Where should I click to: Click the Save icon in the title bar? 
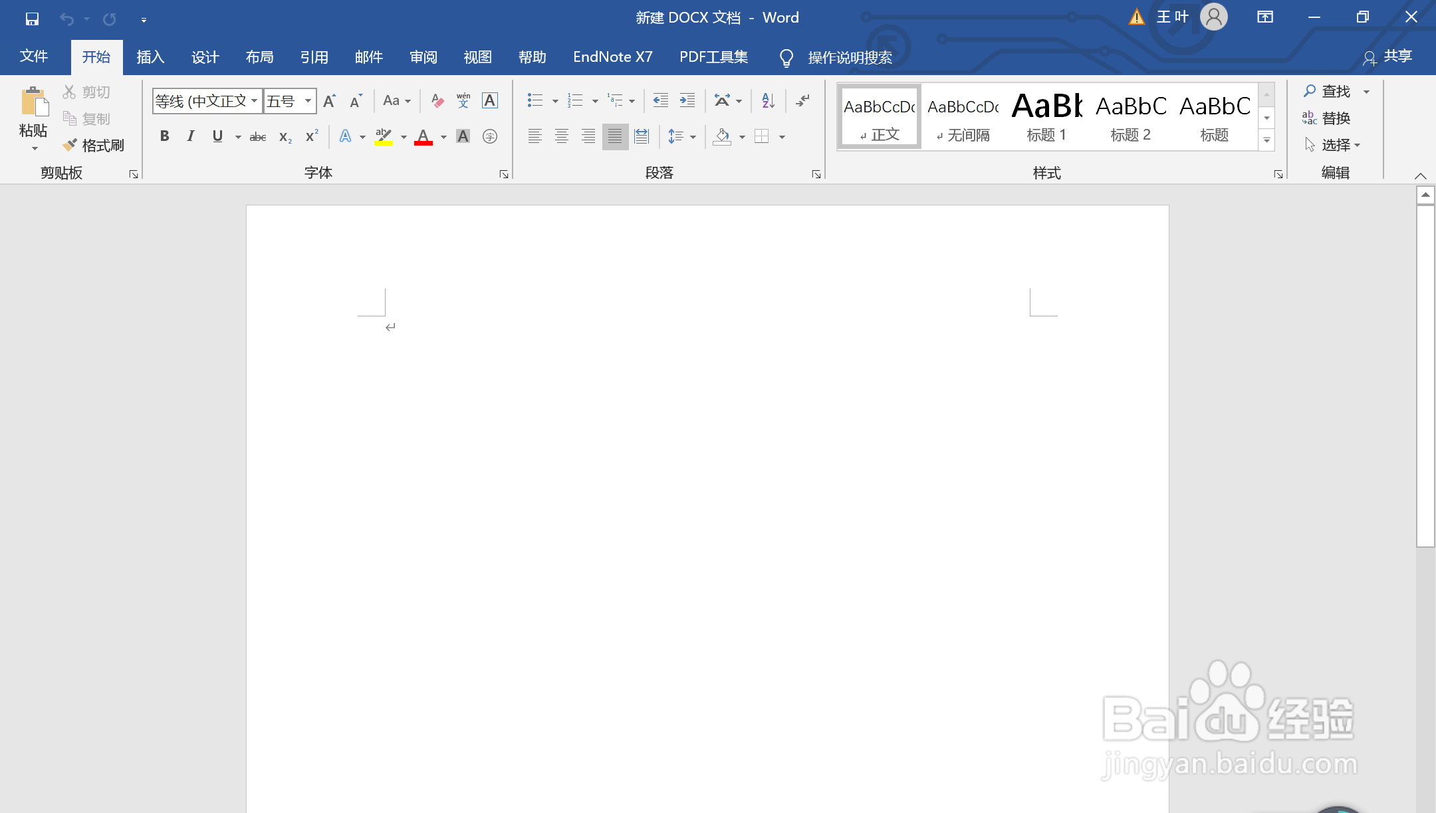(x=32, y=19)
